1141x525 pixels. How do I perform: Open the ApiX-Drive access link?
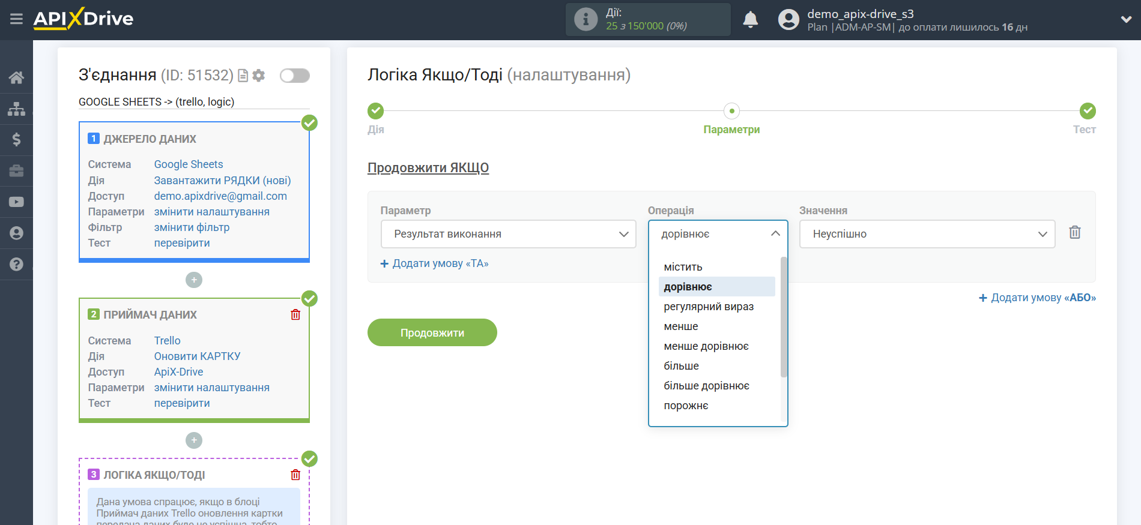(178, 372)
